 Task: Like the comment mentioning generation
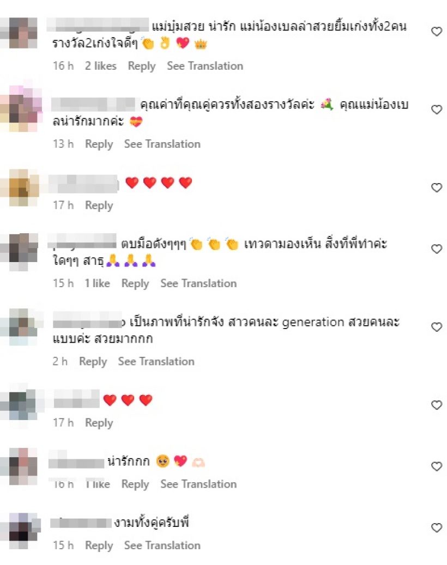437,327
